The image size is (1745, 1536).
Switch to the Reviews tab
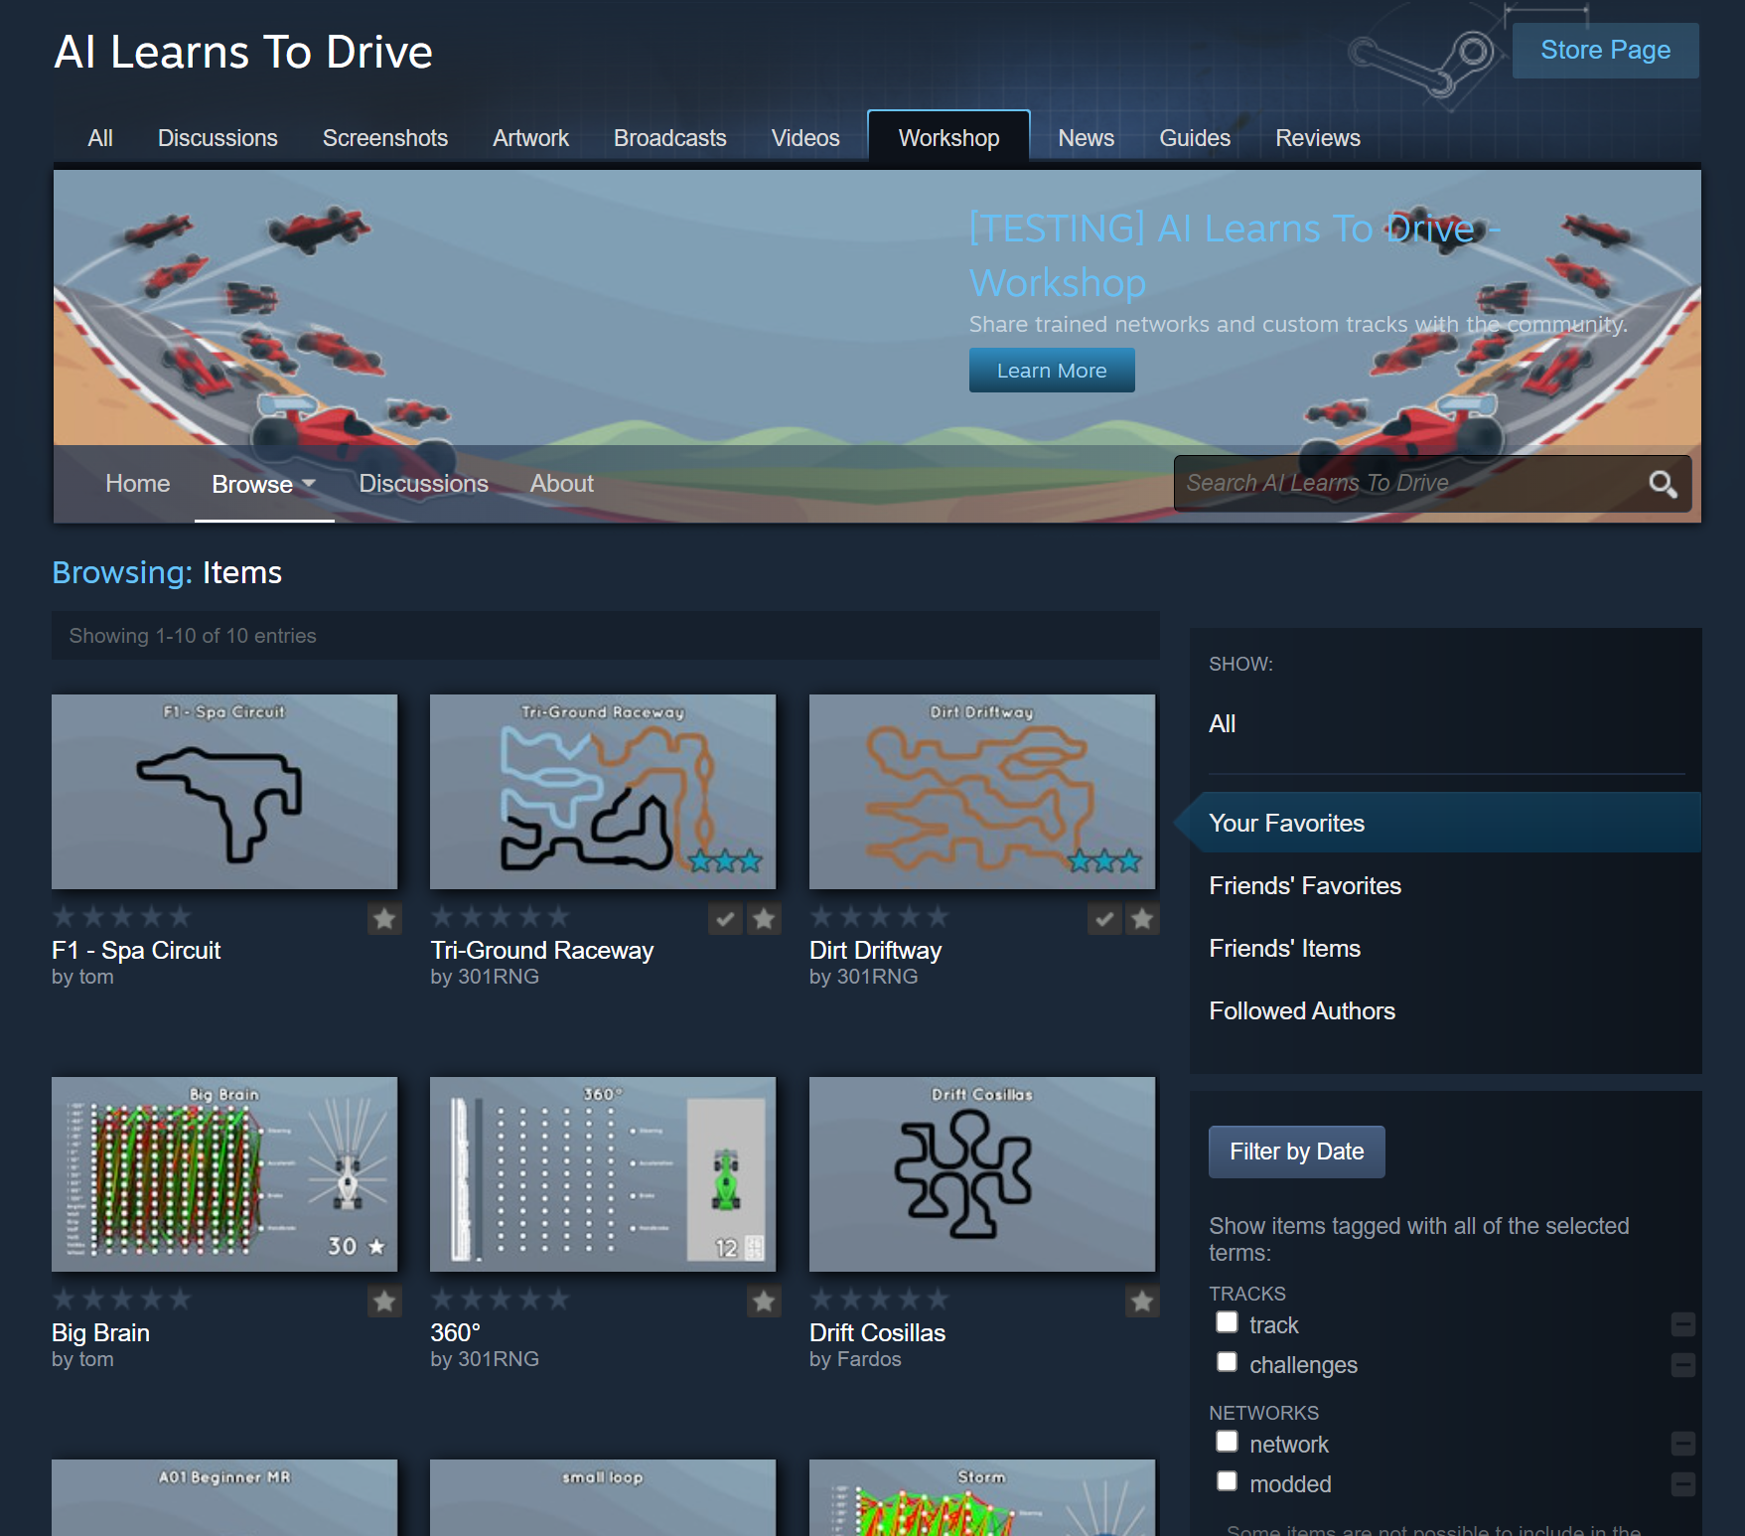tap(1318, 138)
